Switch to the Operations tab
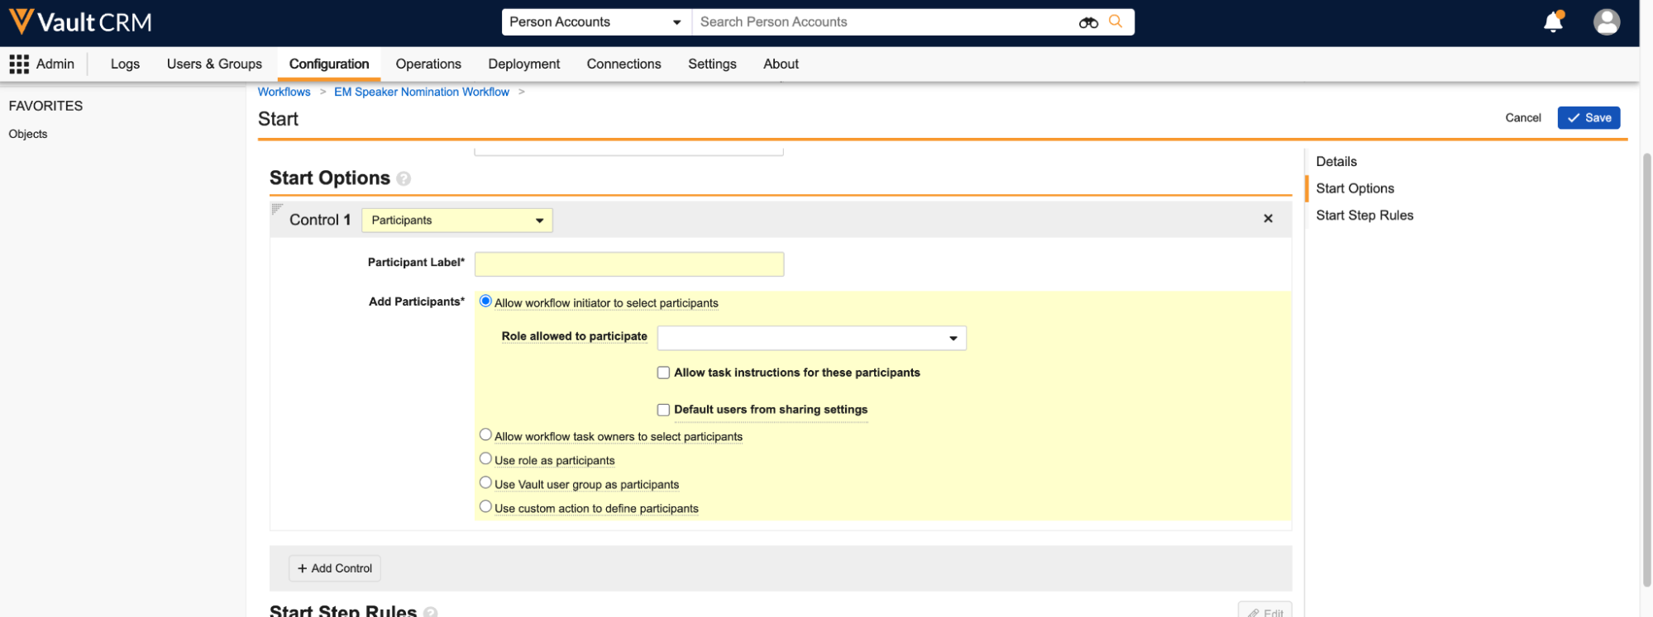The height and width of the screenshot is (617, 1653). tap(428, 64)
